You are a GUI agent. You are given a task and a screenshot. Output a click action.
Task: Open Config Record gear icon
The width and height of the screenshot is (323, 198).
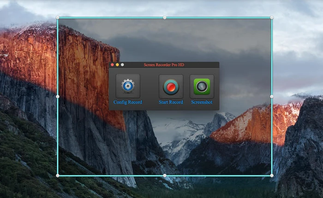pyautogui.click(x=127, y=87)
